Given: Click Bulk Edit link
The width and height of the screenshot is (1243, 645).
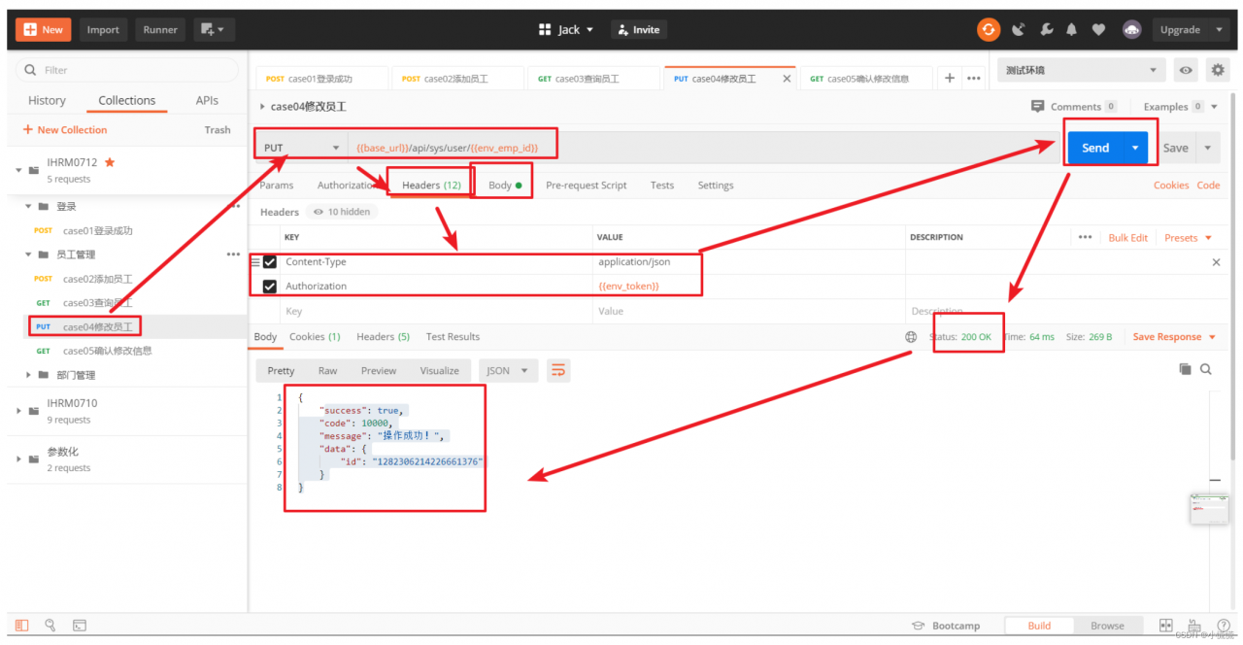Looking at the screenshot, I should tap(1128, 237).
